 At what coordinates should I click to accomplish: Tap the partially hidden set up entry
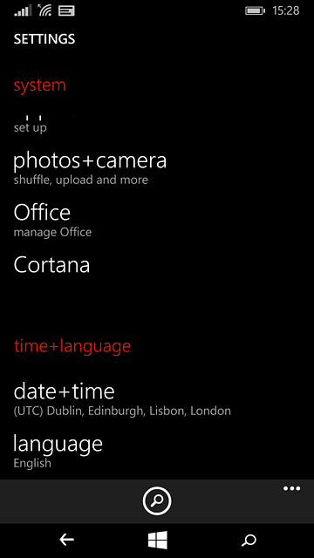click(x=30, y=125)
